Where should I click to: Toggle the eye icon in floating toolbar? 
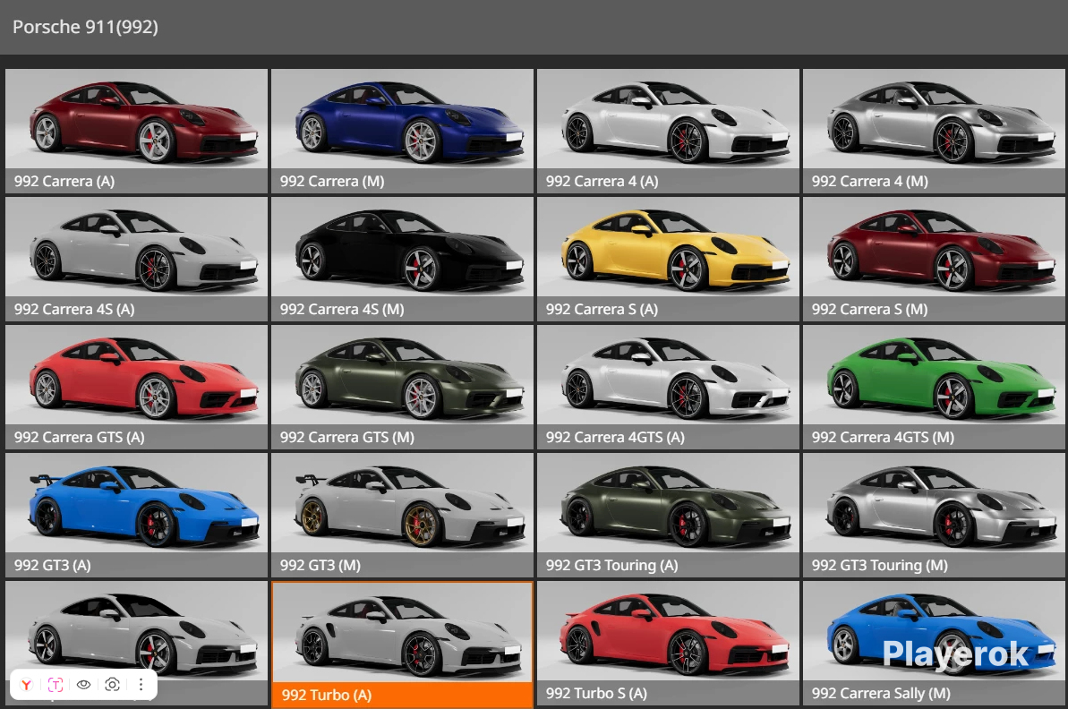(x=84, y=685)
